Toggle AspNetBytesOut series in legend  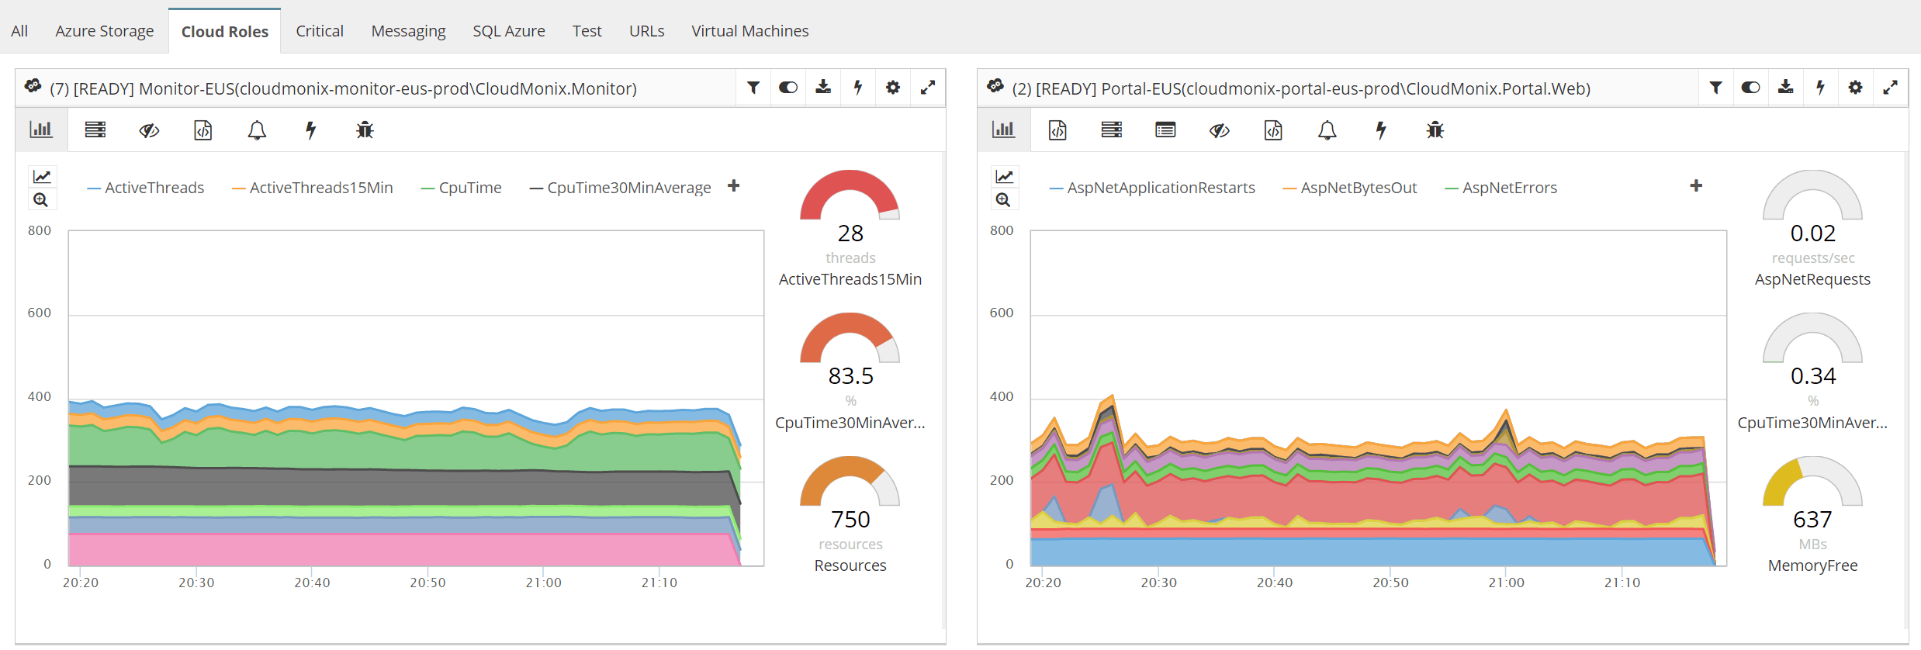pos(1350,188)
